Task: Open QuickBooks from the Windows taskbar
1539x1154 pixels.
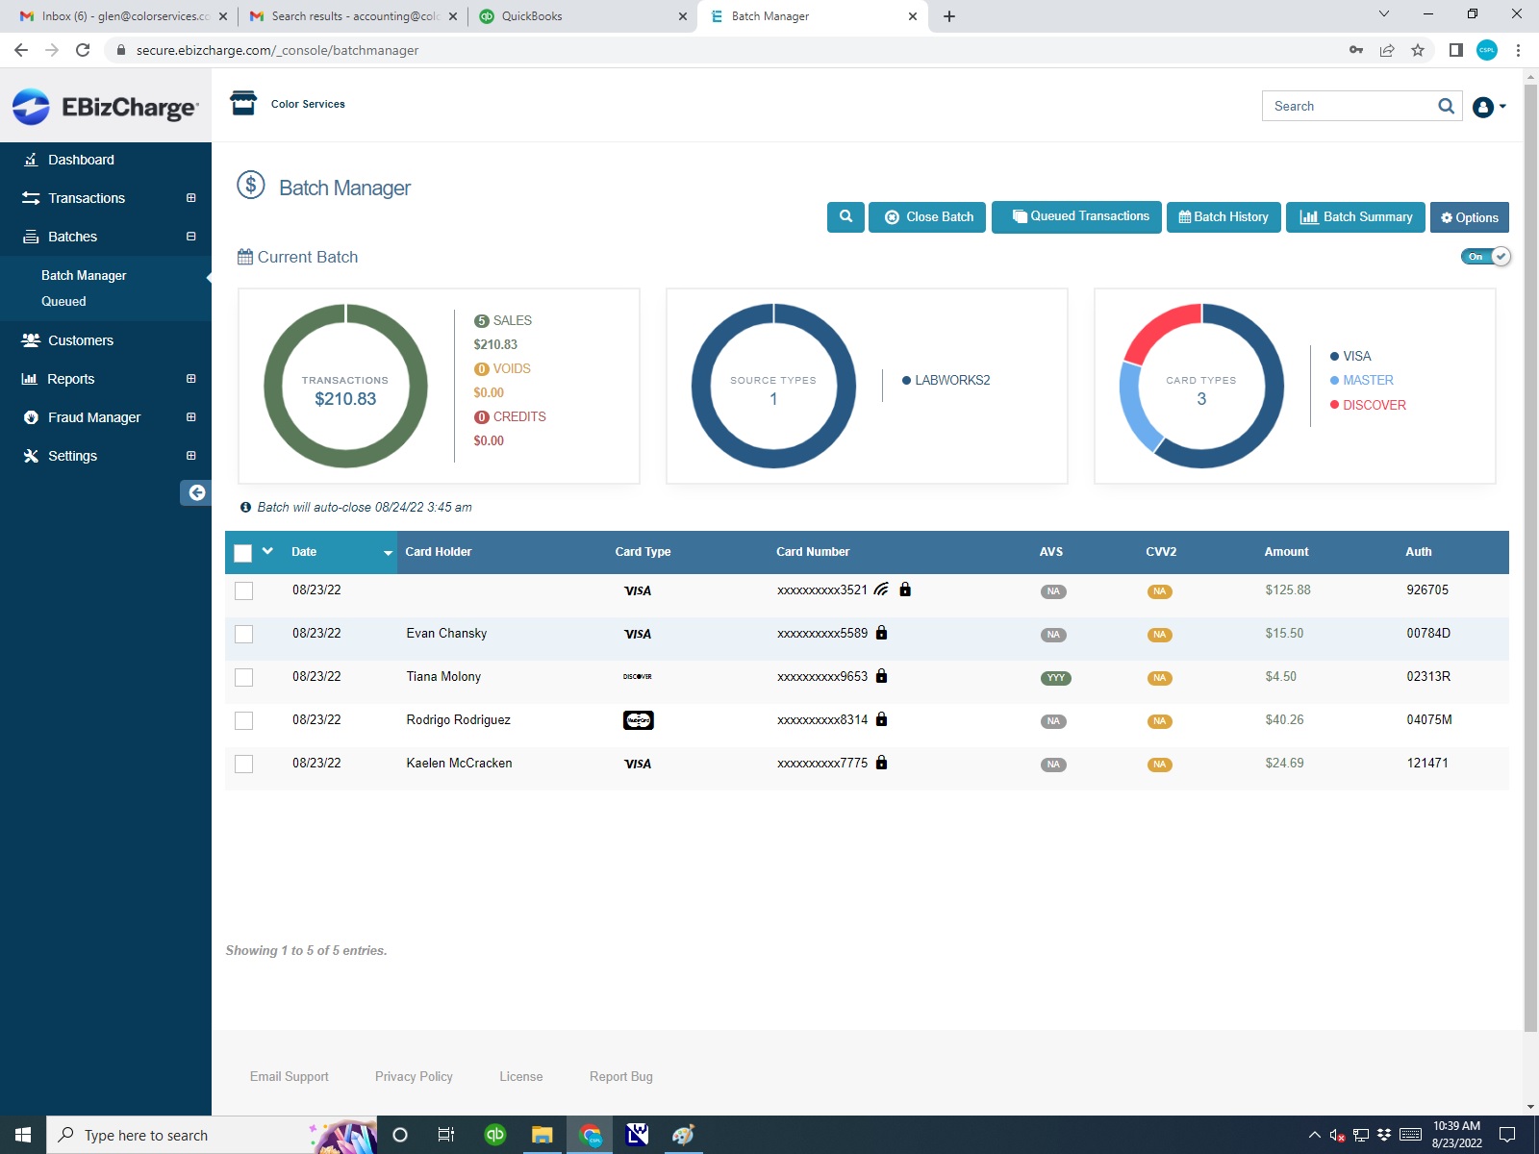Action: 494,1135
